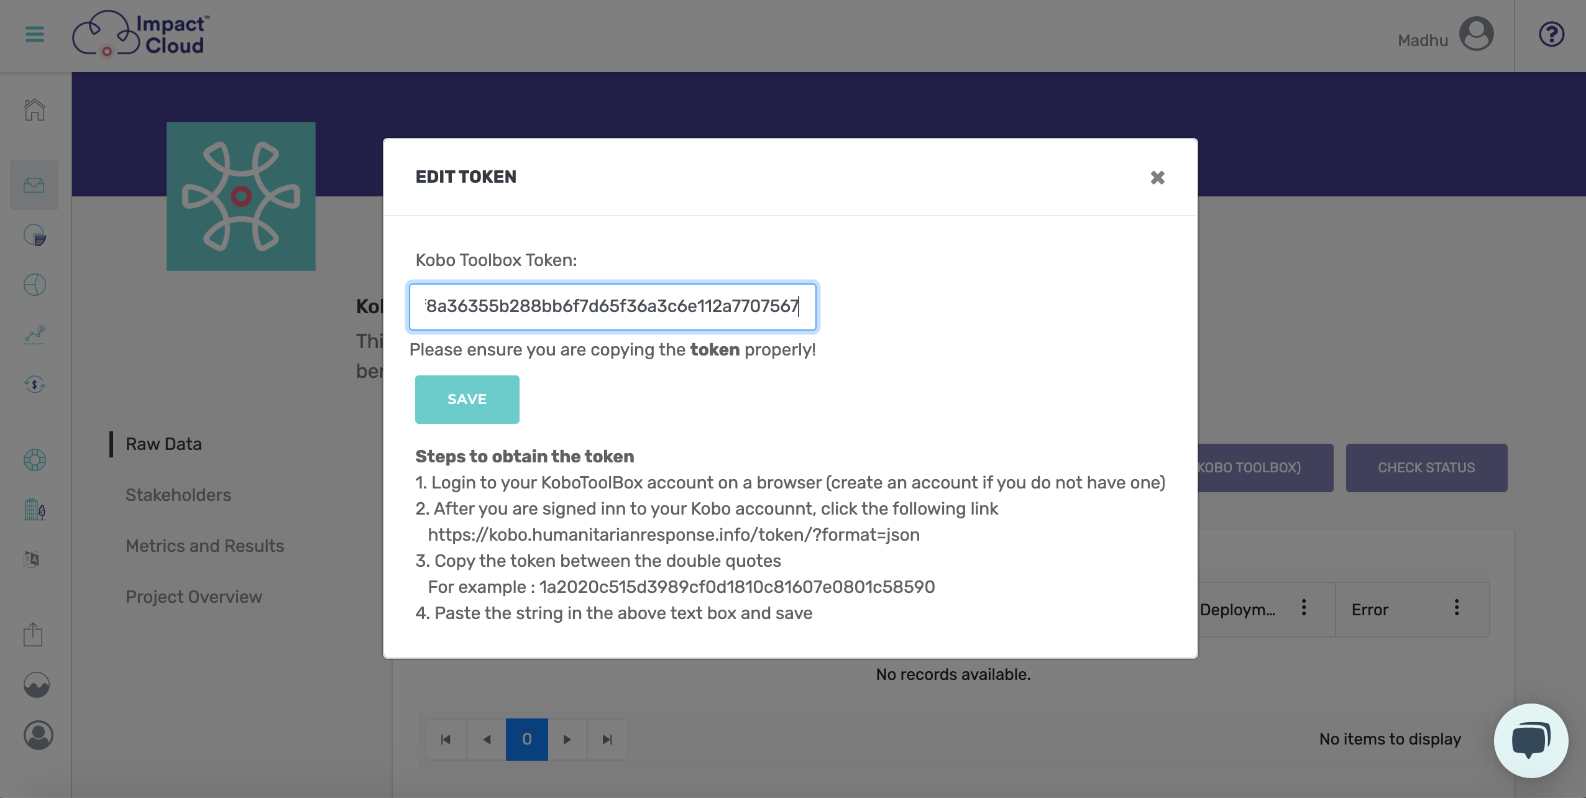Open the lifebuoy support sidebar icon
1586x798 pixels.
(x=35, y=460)
